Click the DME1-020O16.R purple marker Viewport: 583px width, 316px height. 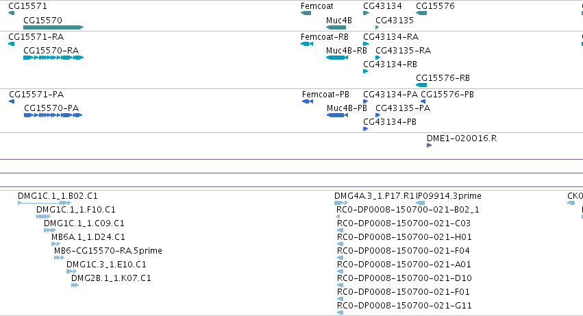(429, 145)
